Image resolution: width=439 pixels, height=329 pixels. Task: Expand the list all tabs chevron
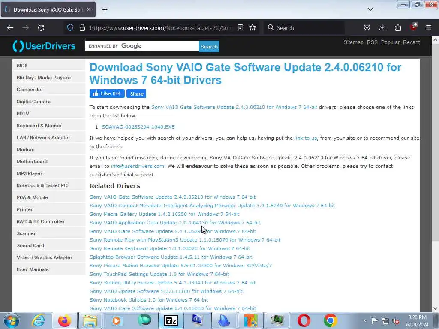coord(370,9)
